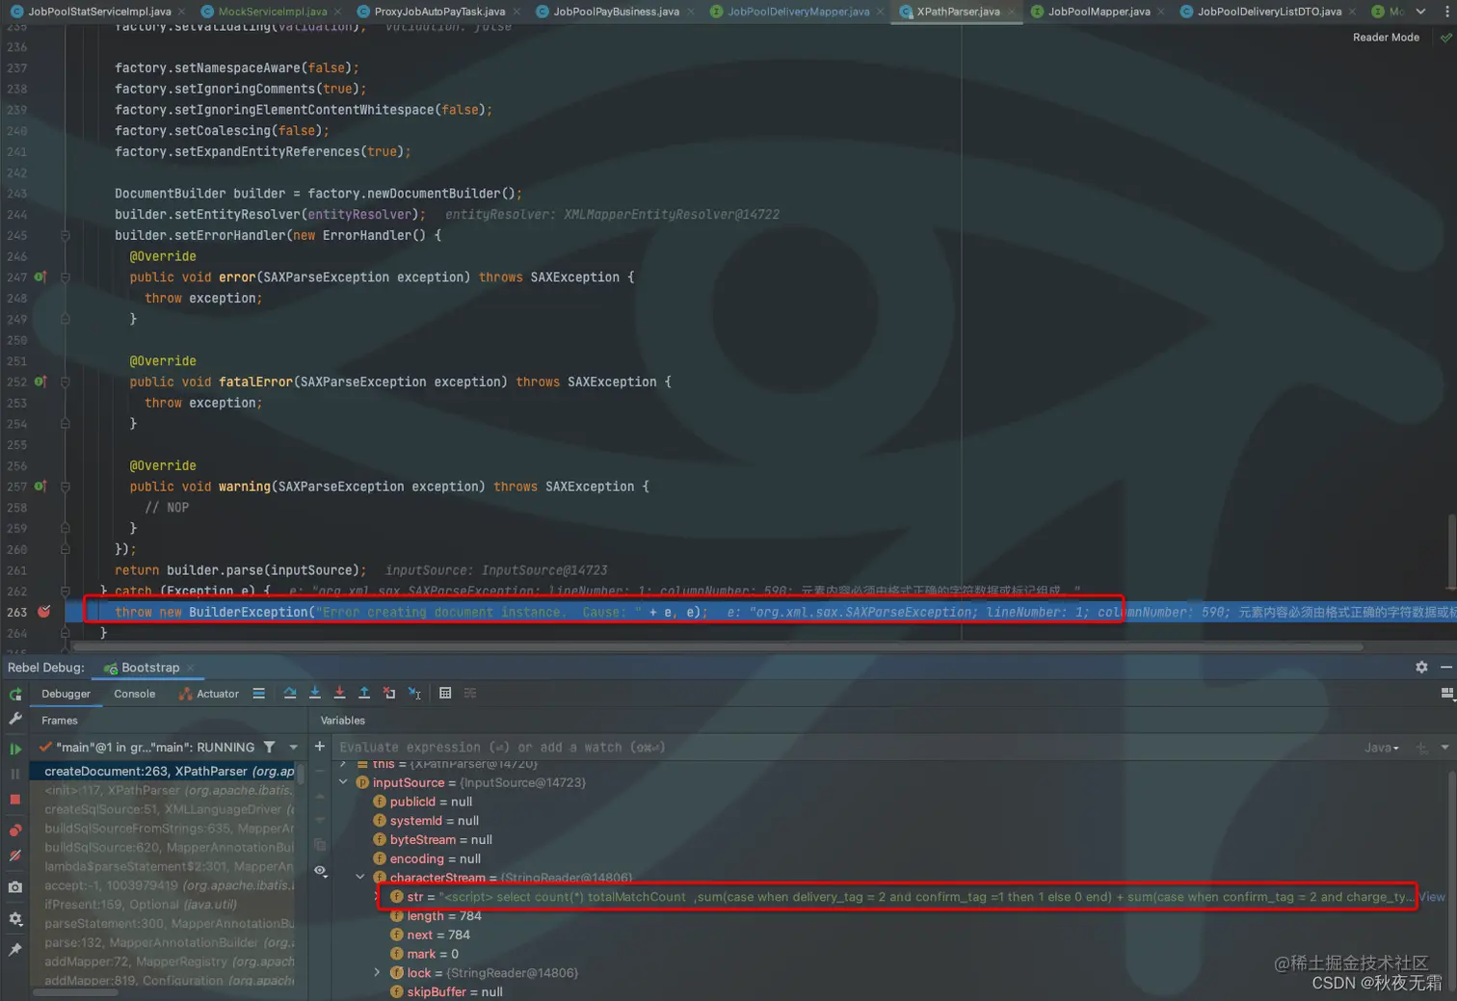Open evaluate expression history dropdown arrow
The image size is (1457, 1001).
pos(1445,748)
